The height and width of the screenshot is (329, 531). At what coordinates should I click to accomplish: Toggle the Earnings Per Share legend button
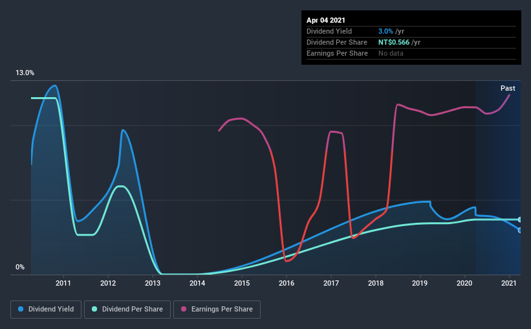217,310
